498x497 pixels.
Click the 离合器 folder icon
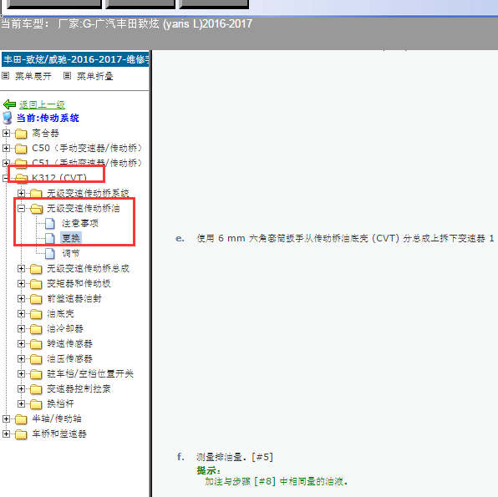(21, 134)
